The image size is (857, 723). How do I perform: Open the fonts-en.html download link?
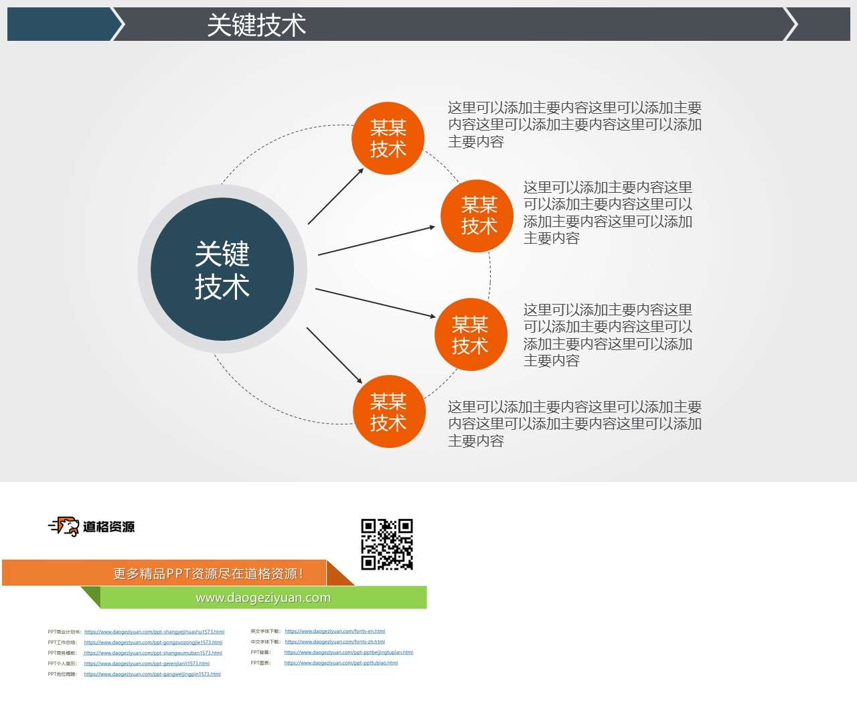click(335, 631)
